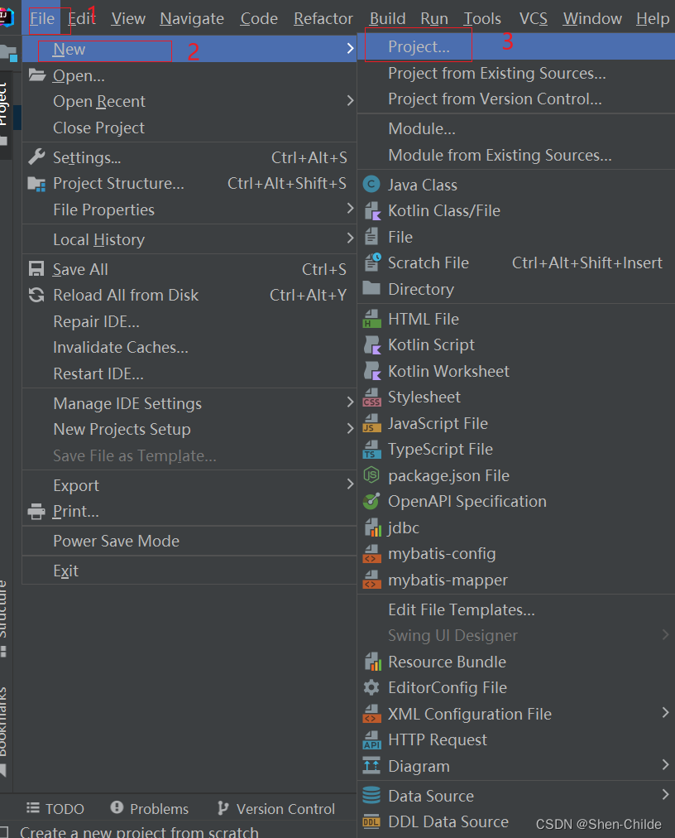Open the Build menu
The height and width of the screenshot is (838, 675).
pos(388,19)
